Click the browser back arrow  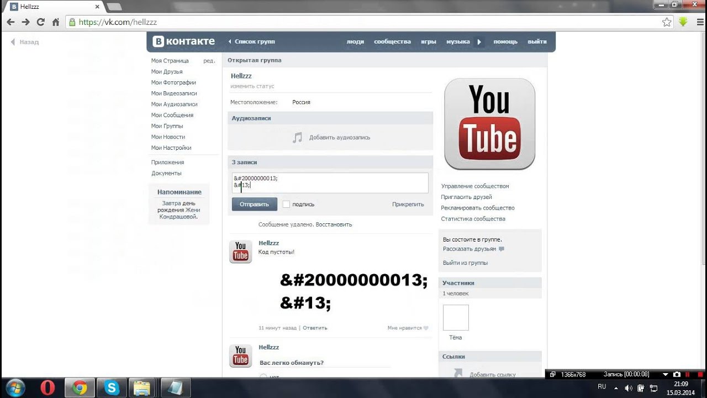tap(10, 22)
